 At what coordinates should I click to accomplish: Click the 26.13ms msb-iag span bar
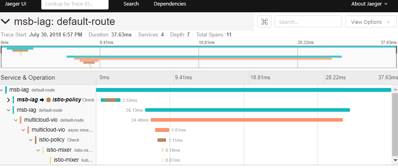coord(247,110)
